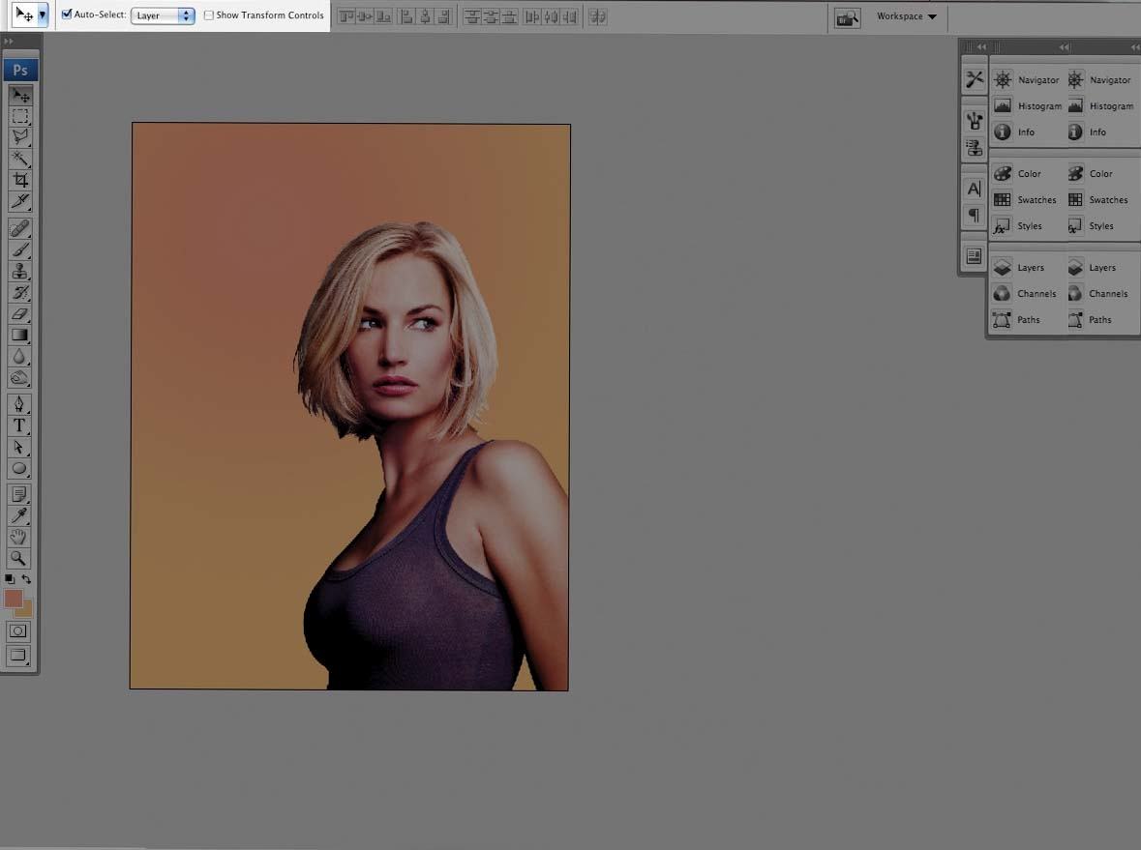This screenshot has height=850, width=1141.
Task: Click the Photoshop Ps logo in toolbox
Action: (x=20, y=70)
